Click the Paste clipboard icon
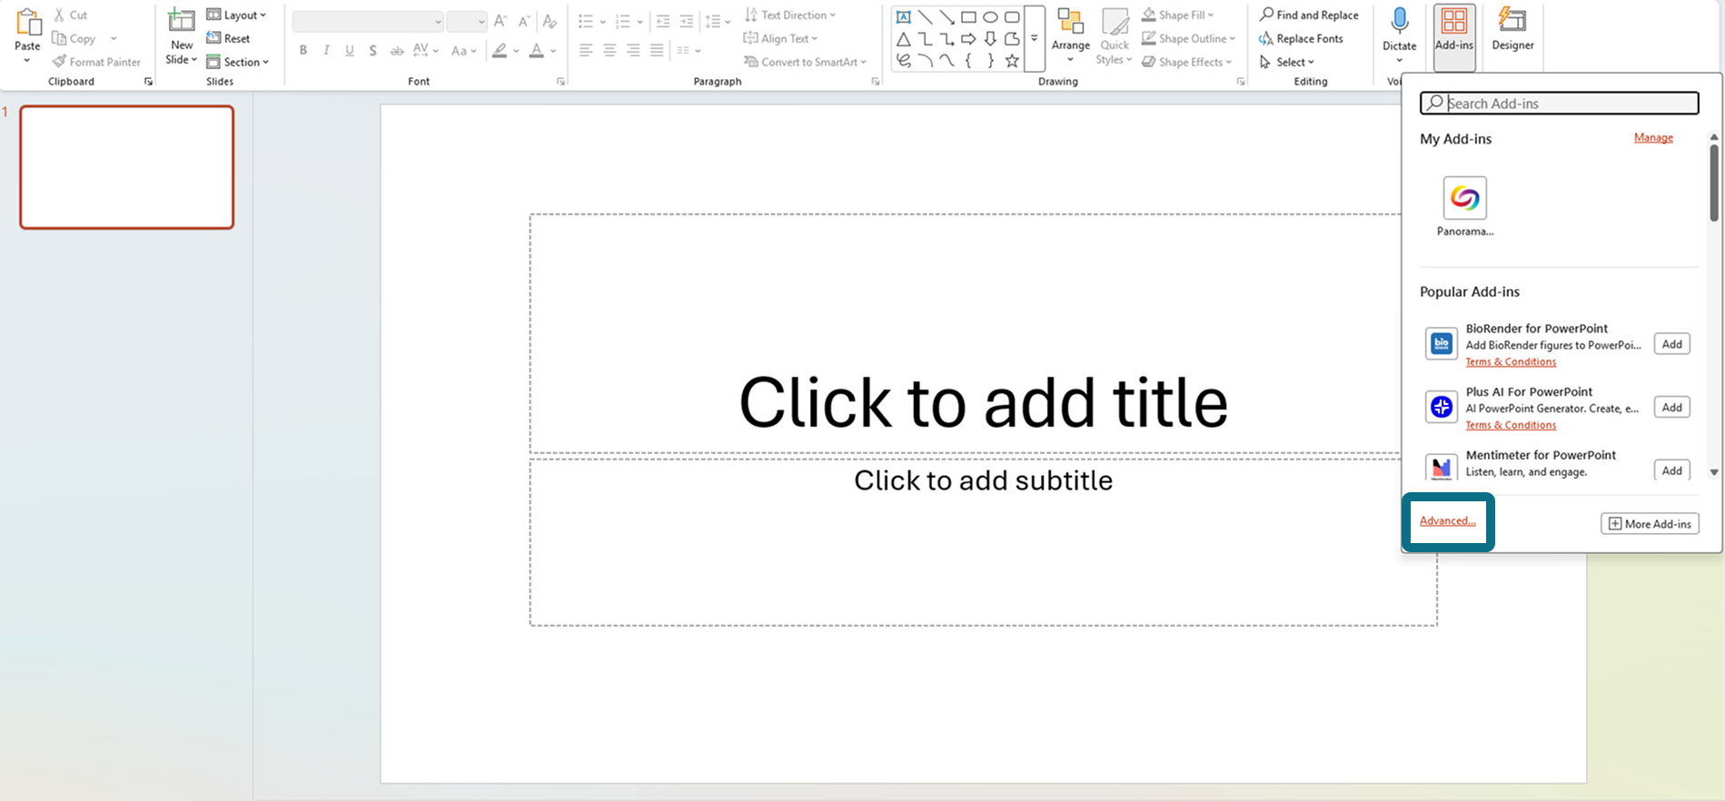 (x=27, y=22)
